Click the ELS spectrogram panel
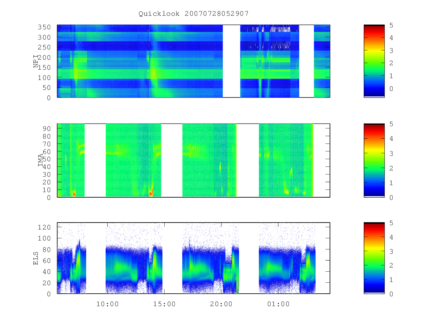This screenshot has height=330, width=440. click(x=194, y=258)
